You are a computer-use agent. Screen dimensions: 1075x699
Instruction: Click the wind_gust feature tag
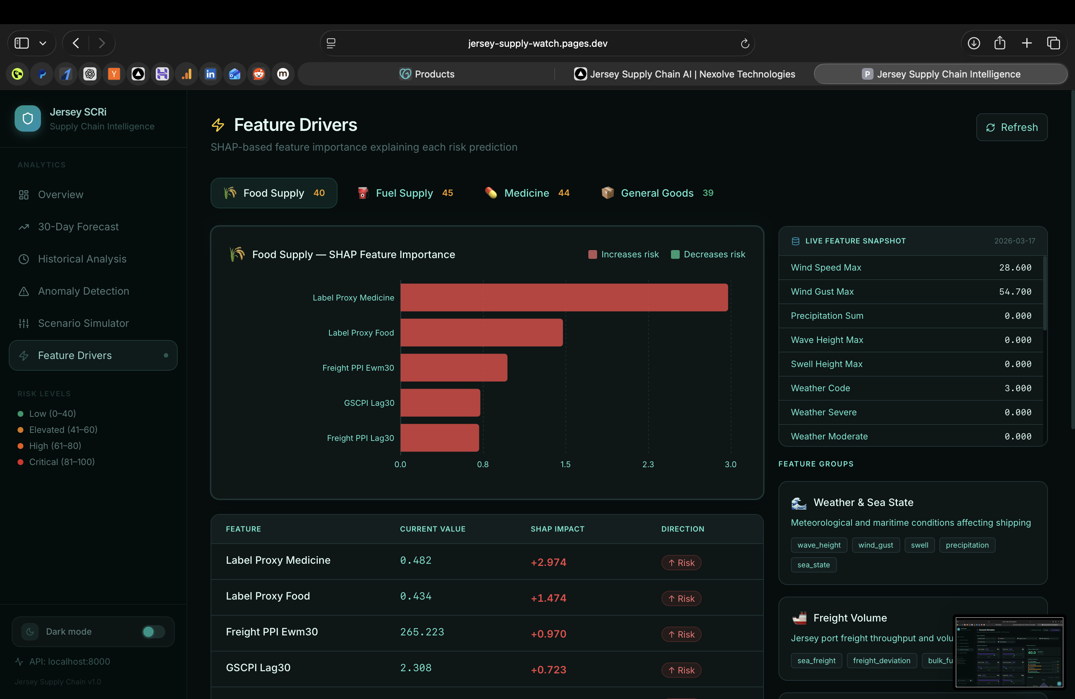click(875, 545)
